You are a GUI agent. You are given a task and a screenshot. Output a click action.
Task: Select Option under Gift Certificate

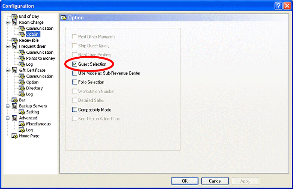click(x=32, y=82)
